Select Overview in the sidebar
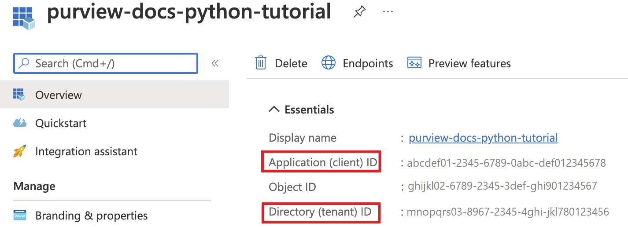The height and width of the screenshot is (227, 628). point(115,95)
